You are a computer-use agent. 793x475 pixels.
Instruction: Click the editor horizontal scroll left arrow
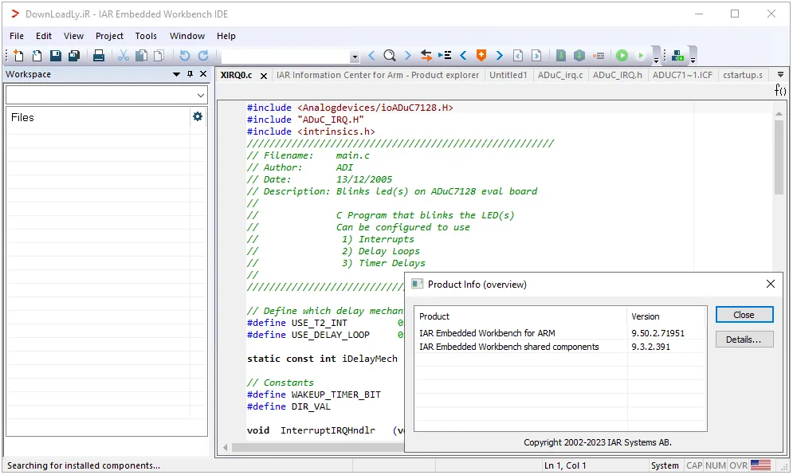pyautogui.click(x=226, y=447)
